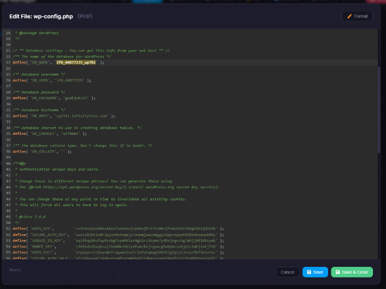Click the 'NONCE_KEY' constant name

pyautogui.click(x=42, y=247)
